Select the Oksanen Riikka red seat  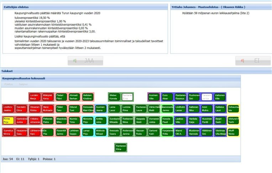click(x=35, y=108)
